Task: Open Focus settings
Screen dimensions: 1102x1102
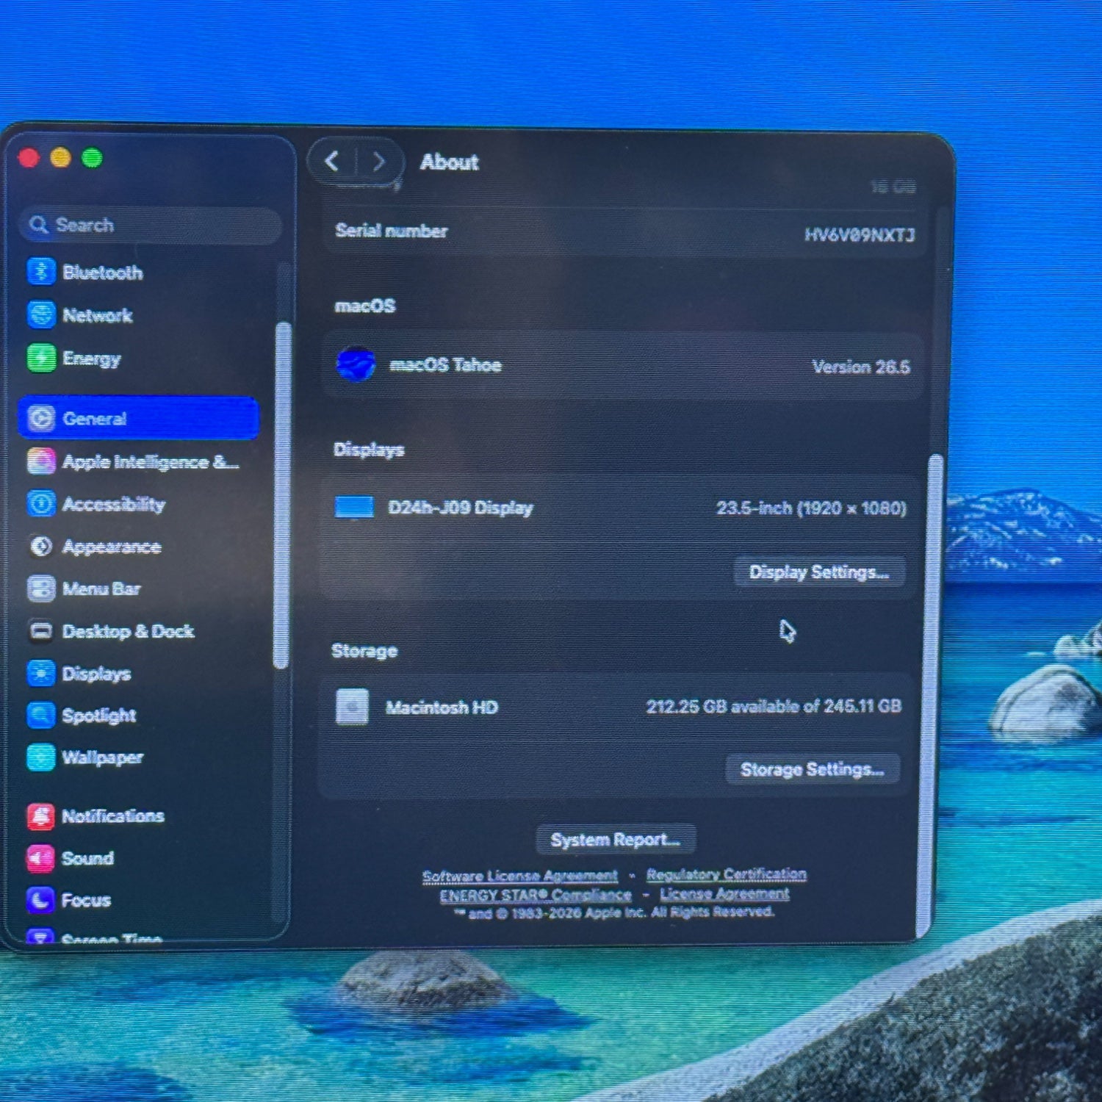Action: tap(140, 900)
